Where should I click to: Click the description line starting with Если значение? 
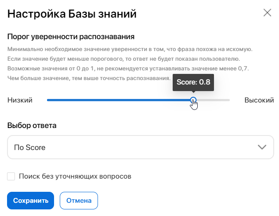[x=123, y=59]
